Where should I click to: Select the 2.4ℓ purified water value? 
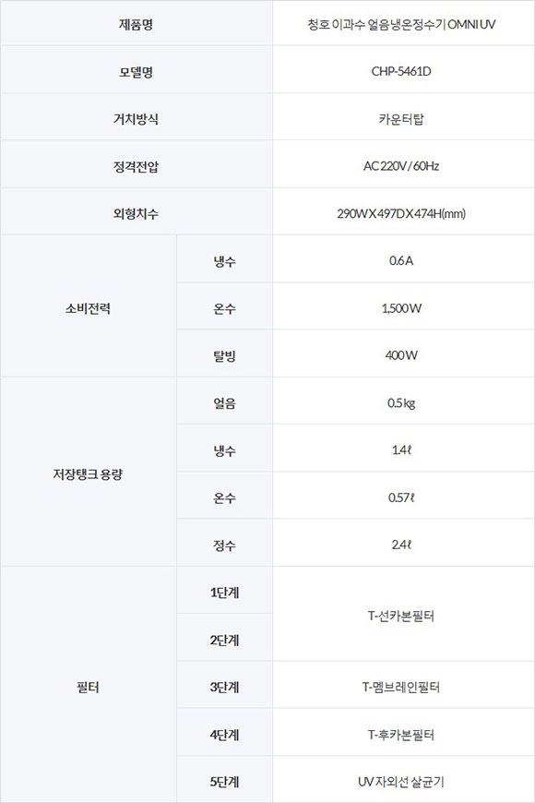(x=401, y=545)
